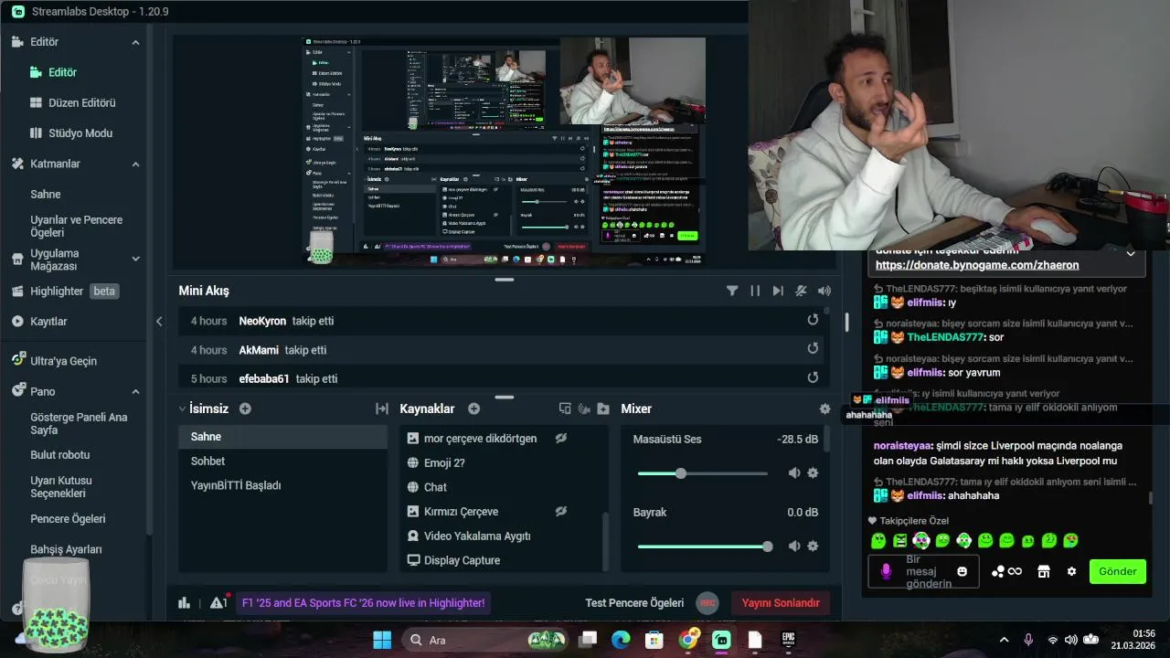The image size is (1170, 658).
Task: Select the Sahne scene
Action: tap(282, 436)
